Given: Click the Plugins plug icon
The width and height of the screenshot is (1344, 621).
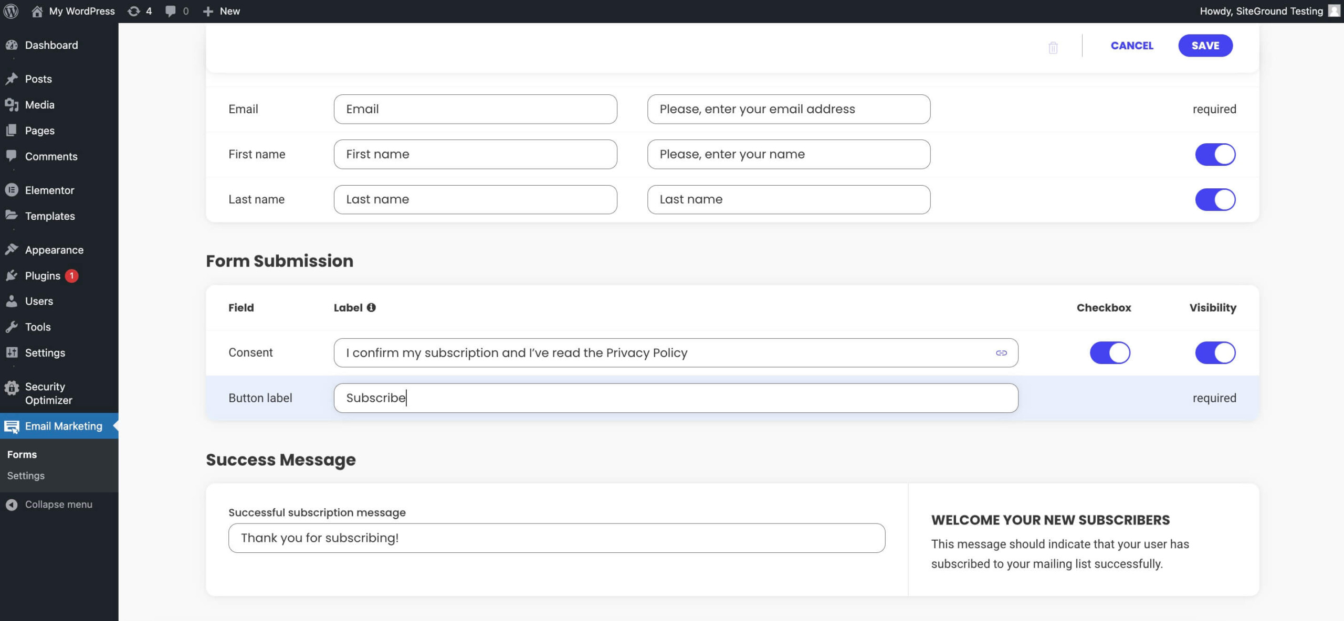Looking at the screenshot, I should click(12, 275).
